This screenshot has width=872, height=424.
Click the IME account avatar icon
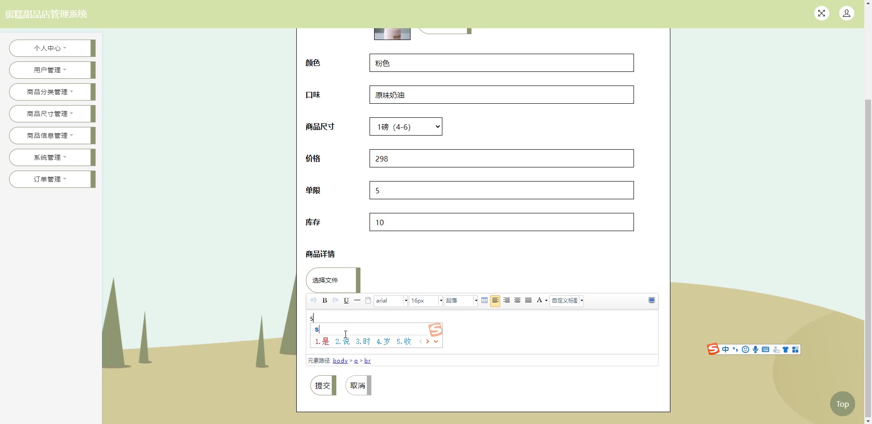coord(776,349)
